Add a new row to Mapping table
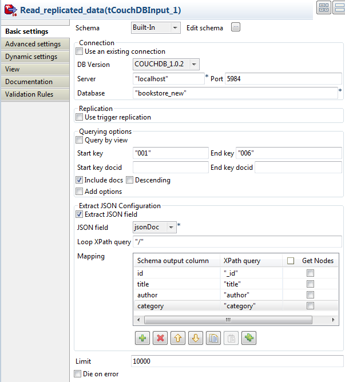Screen dimensions: 345x382 point(142,338)
